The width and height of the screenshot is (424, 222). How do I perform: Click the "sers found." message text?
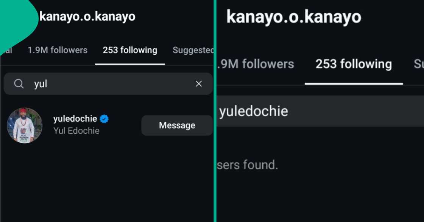pos(248,165)
